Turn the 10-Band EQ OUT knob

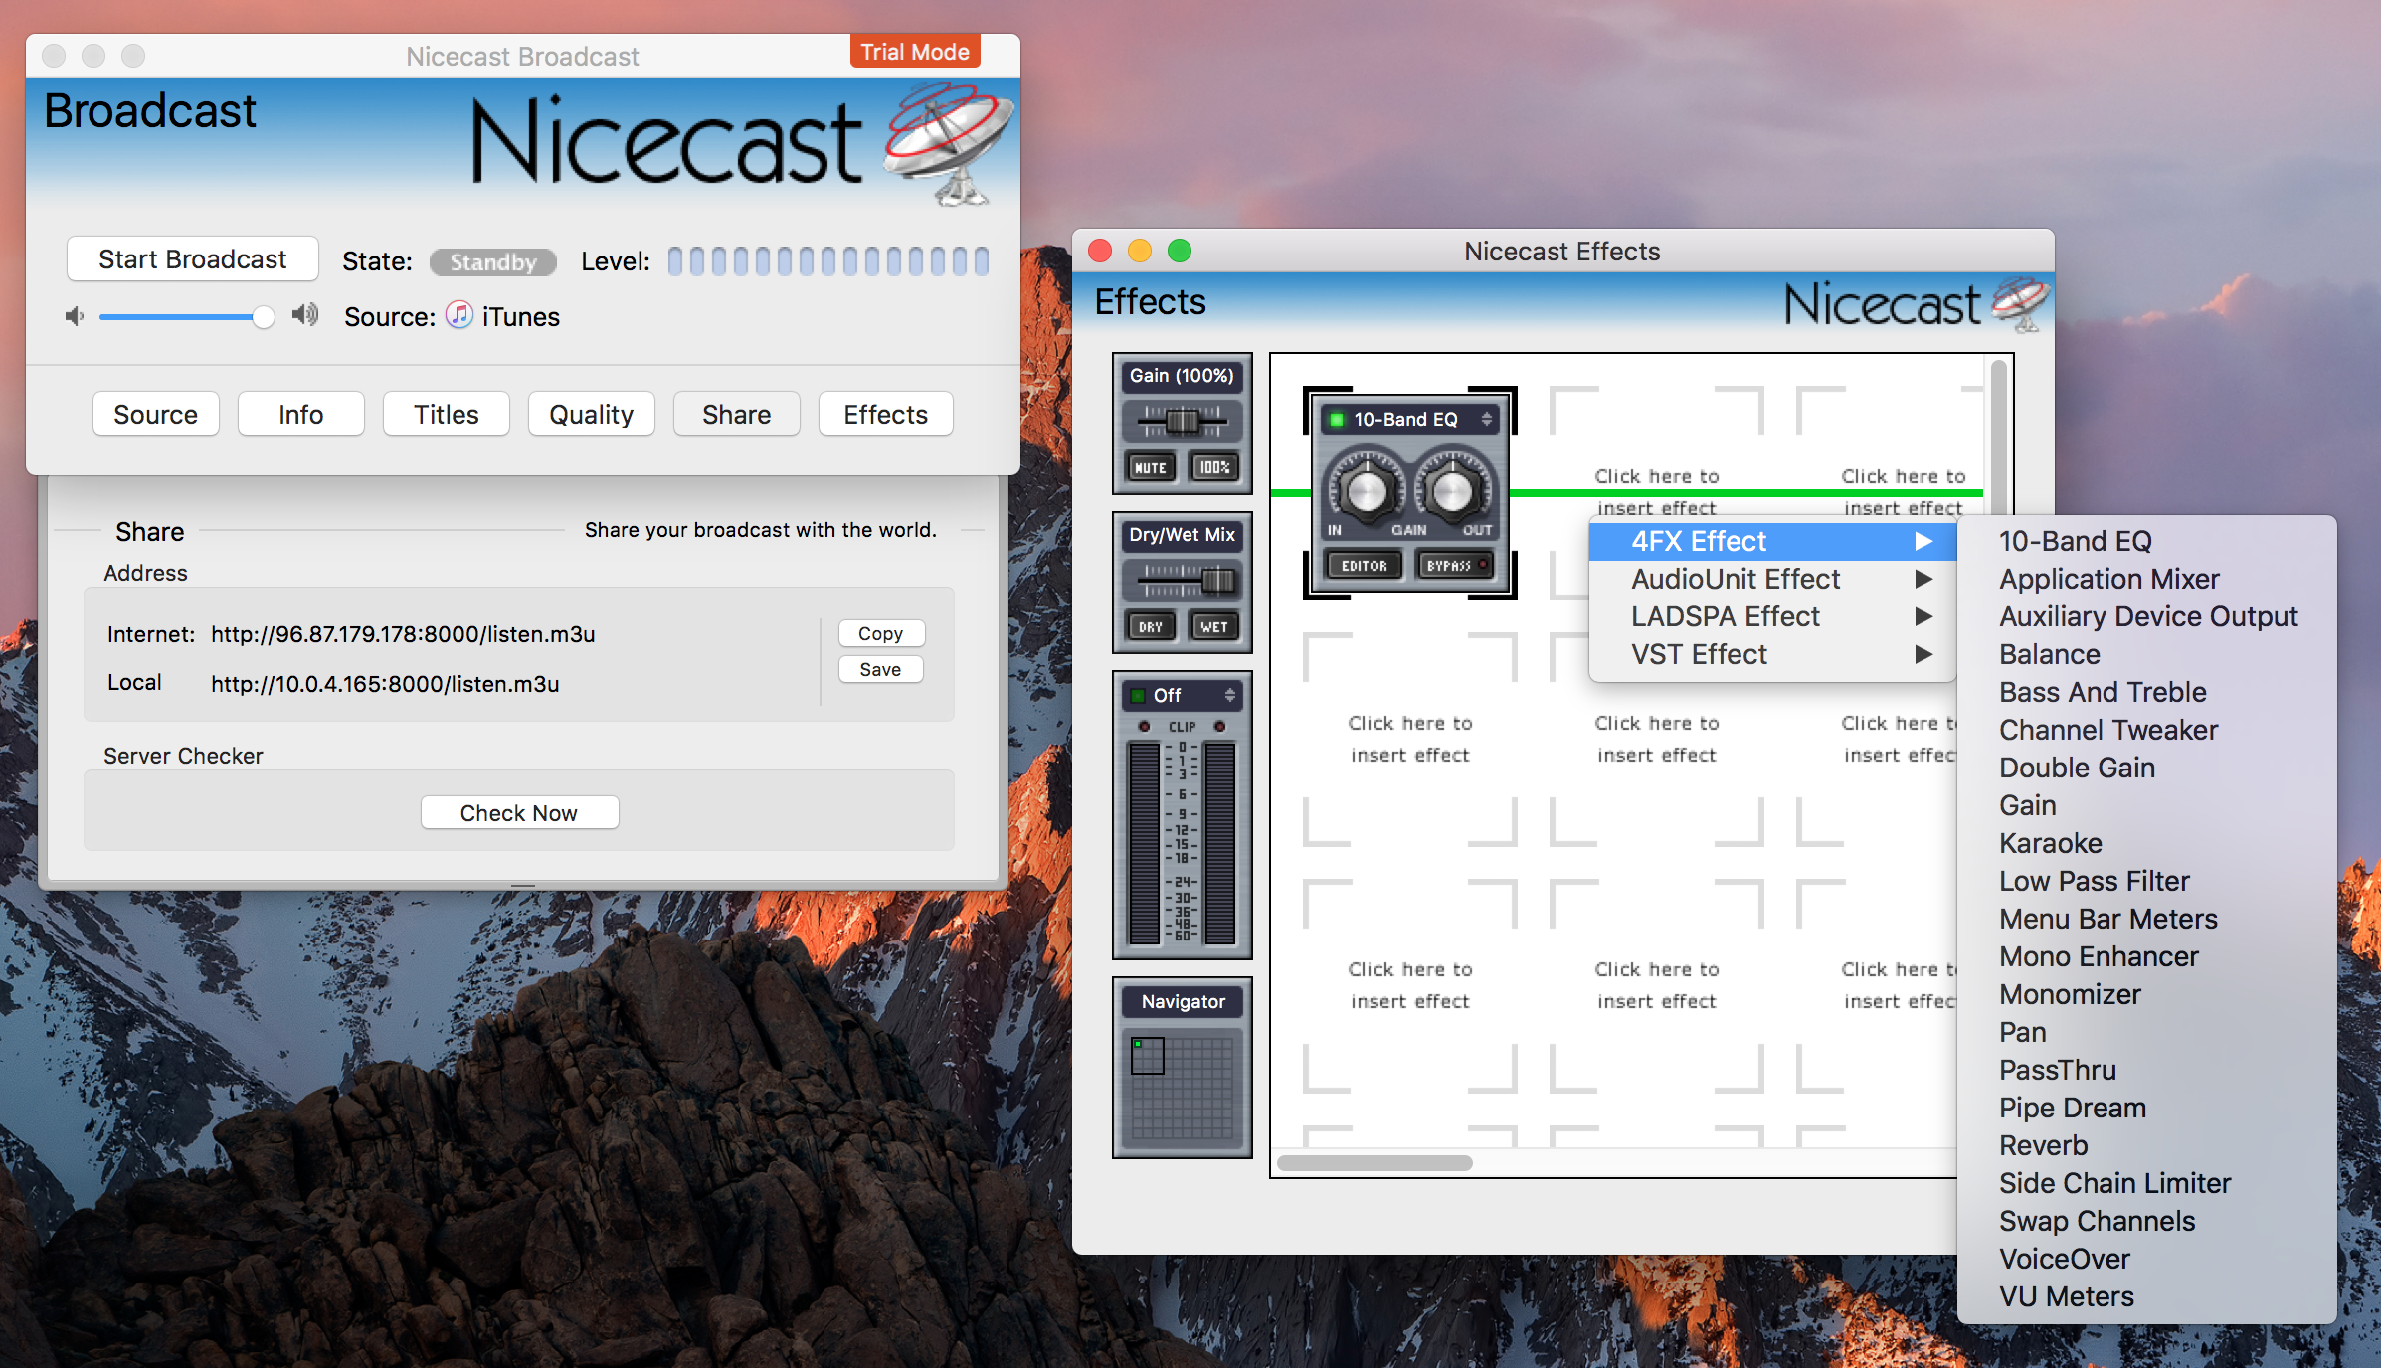(x=1452, y=490)
